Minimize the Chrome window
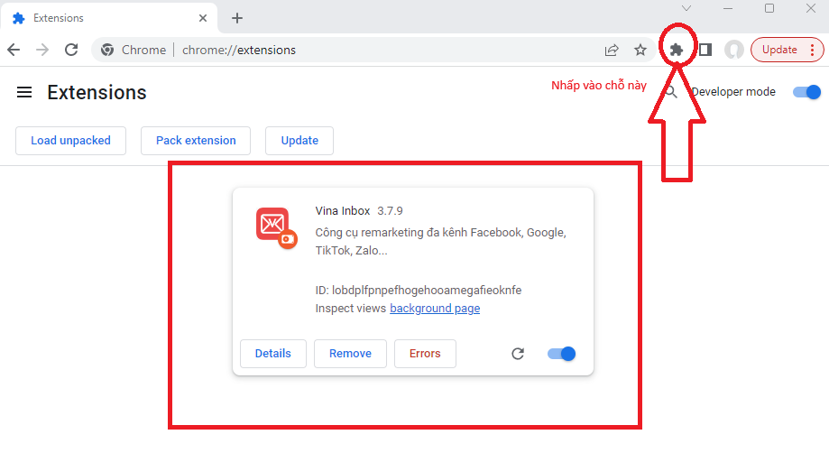 coord(728,8)
